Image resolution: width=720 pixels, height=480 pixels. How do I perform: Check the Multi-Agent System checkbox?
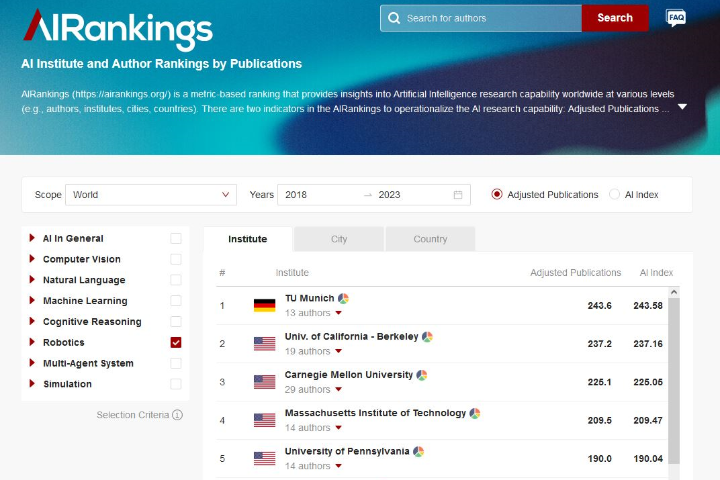tap(176, 363)
